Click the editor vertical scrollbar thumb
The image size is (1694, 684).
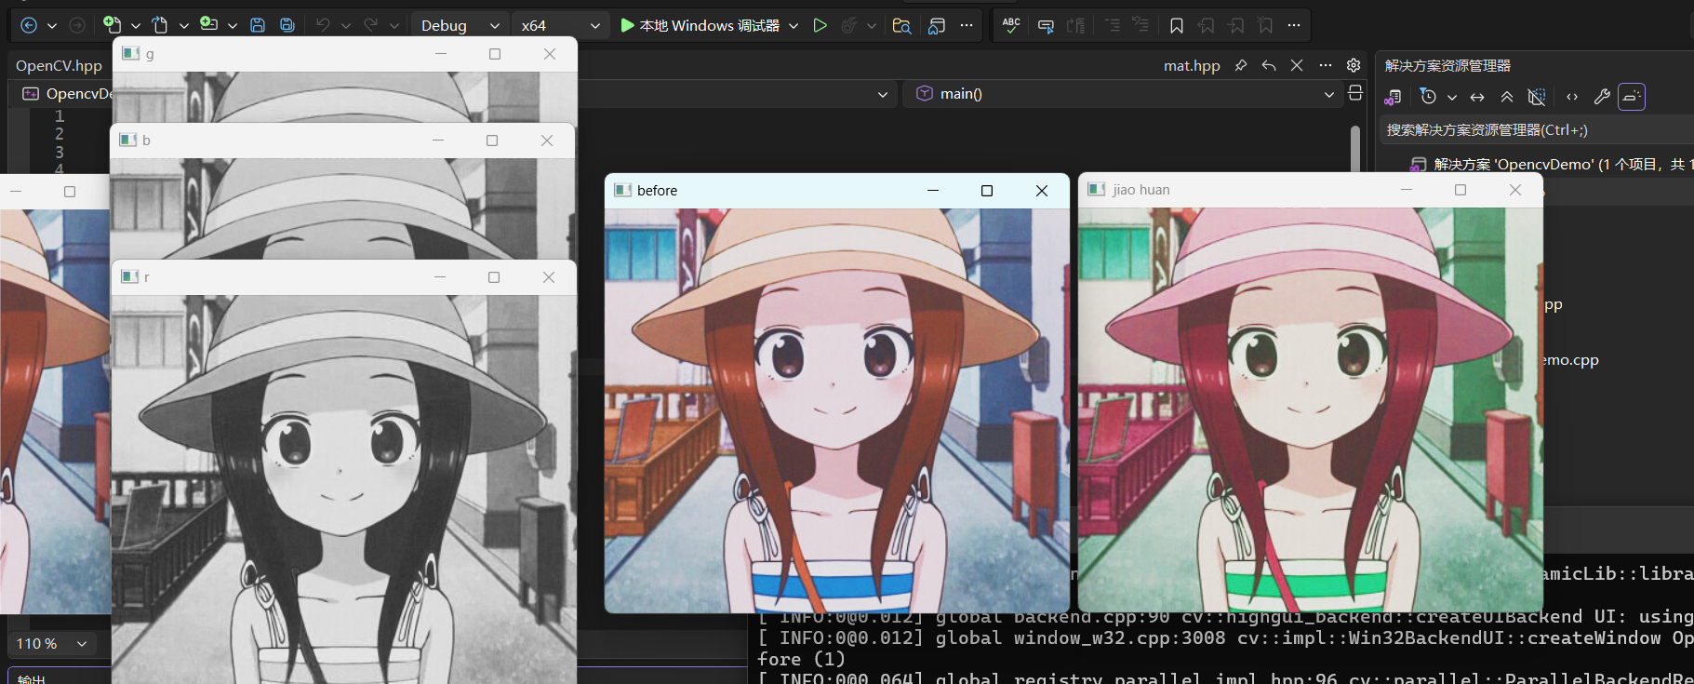[1355, 148]
